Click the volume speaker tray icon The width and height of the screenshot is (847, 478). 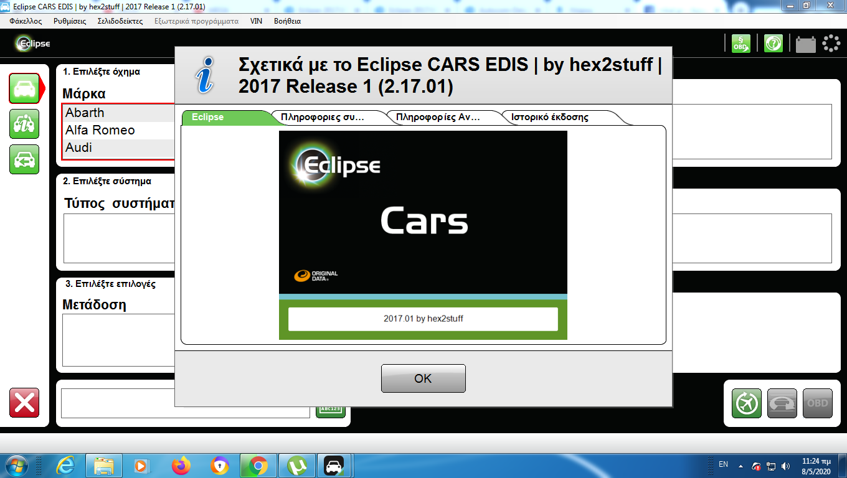tap(785, 466)
